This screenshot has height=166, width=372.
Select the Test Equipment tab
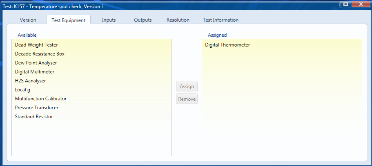[68, 20]
